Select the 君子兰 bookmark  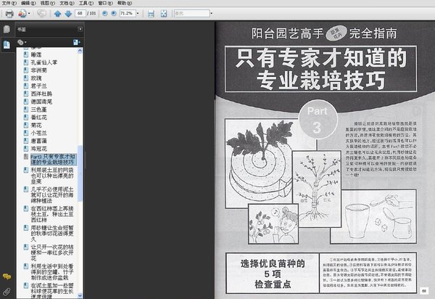point(38,86)
